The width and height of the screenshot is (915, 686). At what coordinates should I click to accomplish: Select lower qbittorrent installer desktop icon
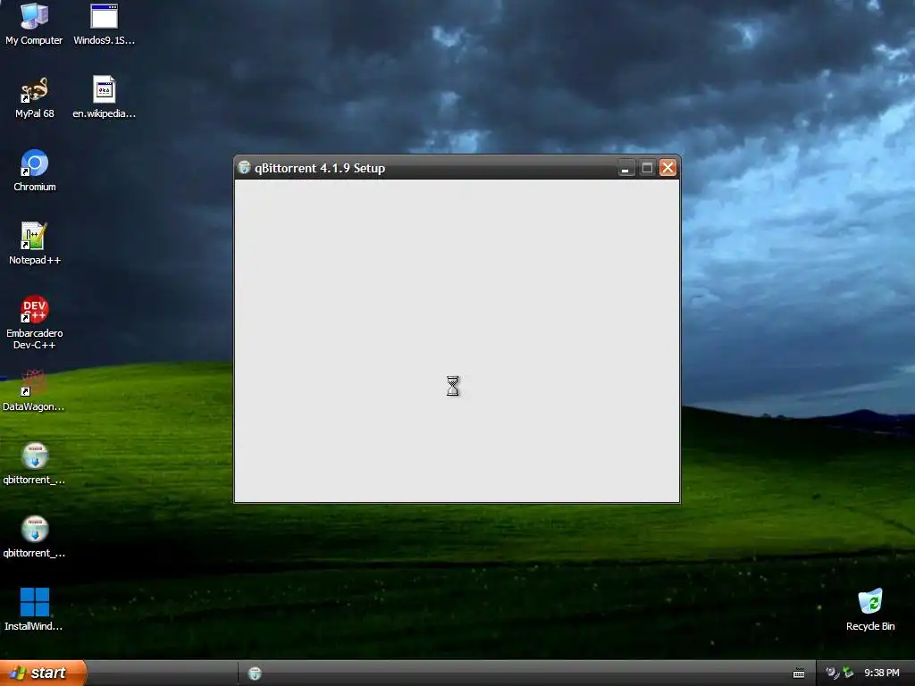click(x=35, y=537)
